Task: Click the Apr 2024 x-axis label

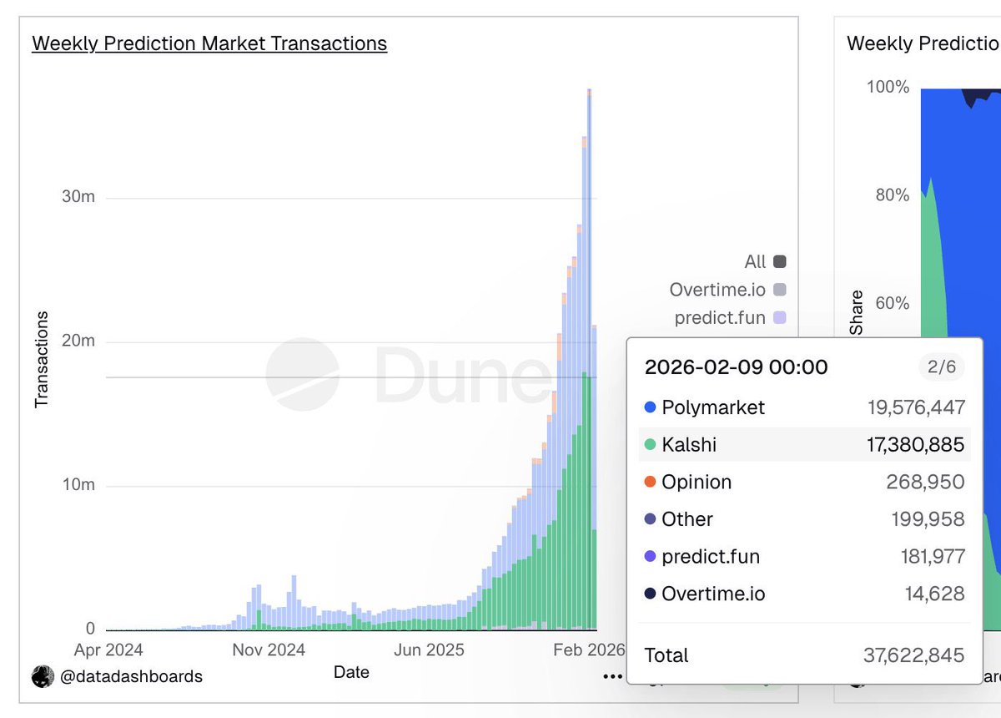Action: pyautogui.click(x=108, y=650)
